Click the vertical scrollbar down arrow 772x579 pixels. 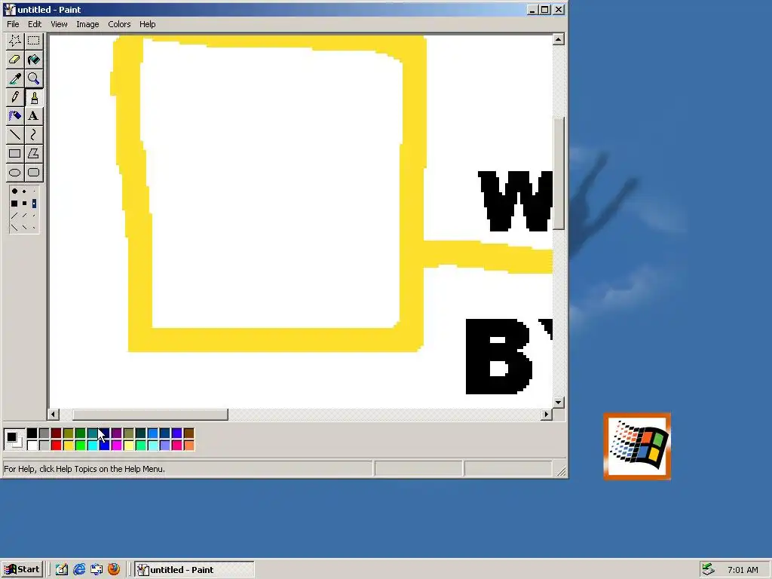point(559,403)
